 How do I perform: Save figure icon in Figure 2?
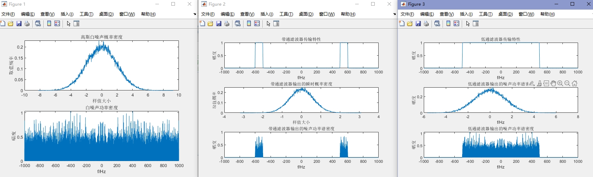219,23
